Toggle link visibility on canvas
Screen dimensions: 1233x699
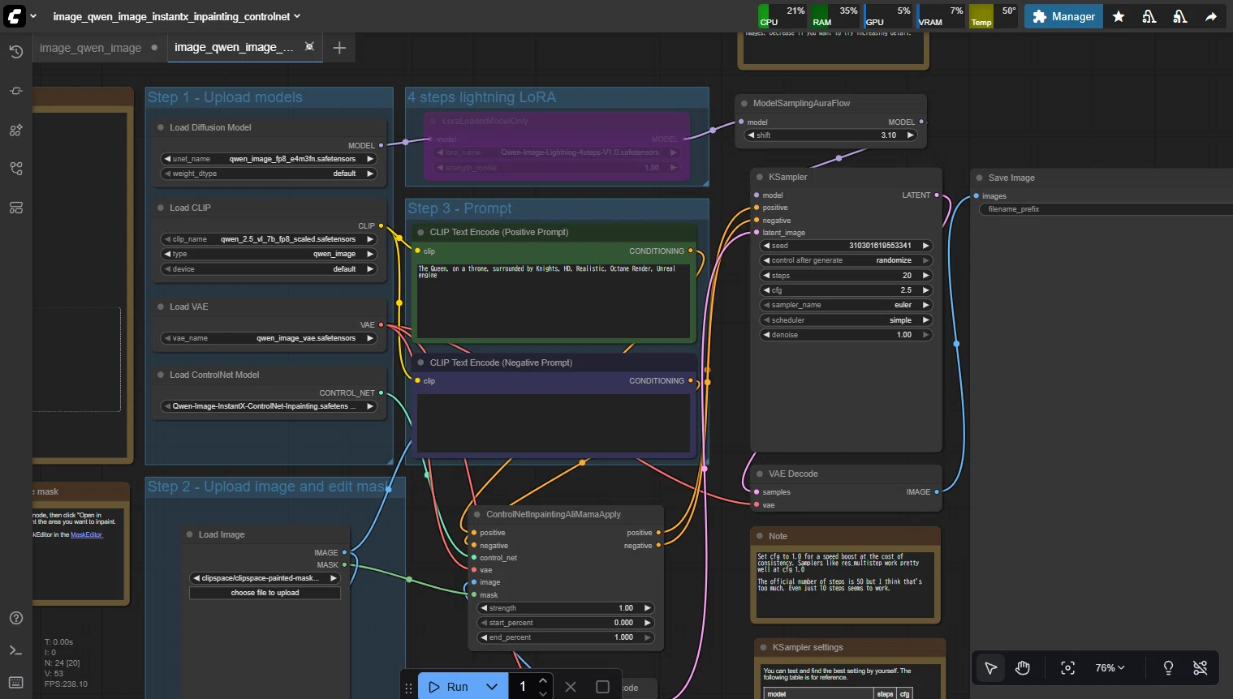point(1201,667)
